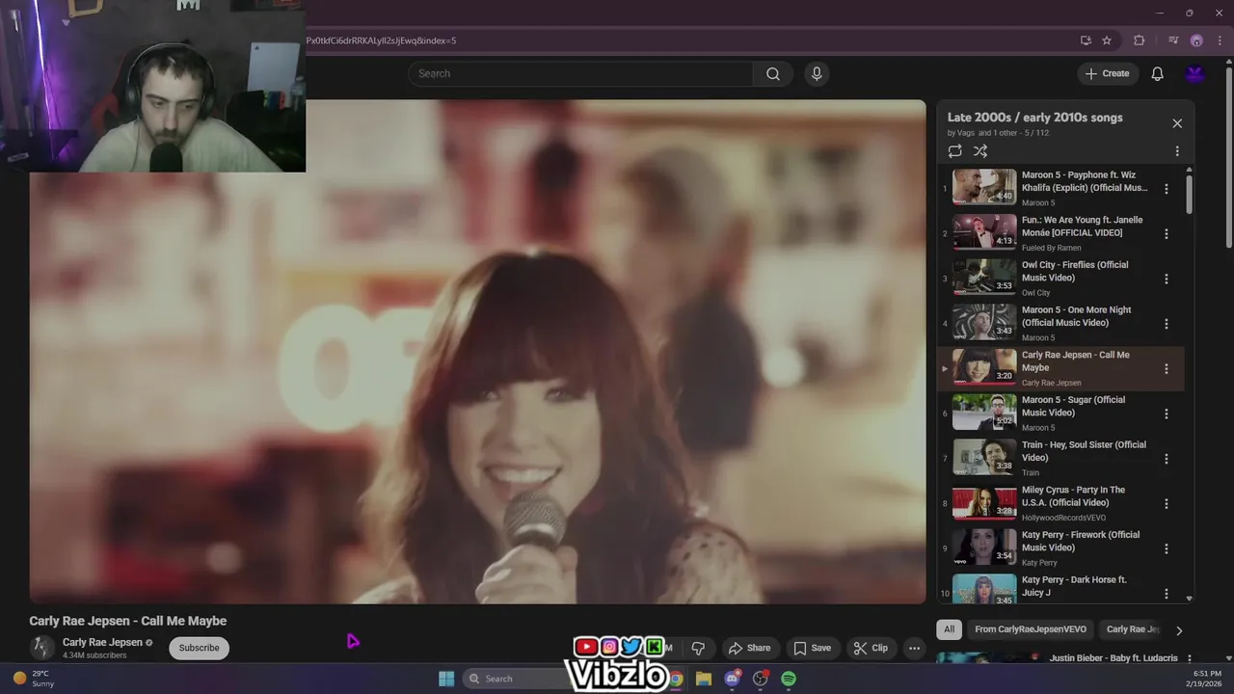This screenshot has height=694, width=1234.
Task: Select the From CarlyRaeJepsenVEVO chip
Action: pos(1030,629)
